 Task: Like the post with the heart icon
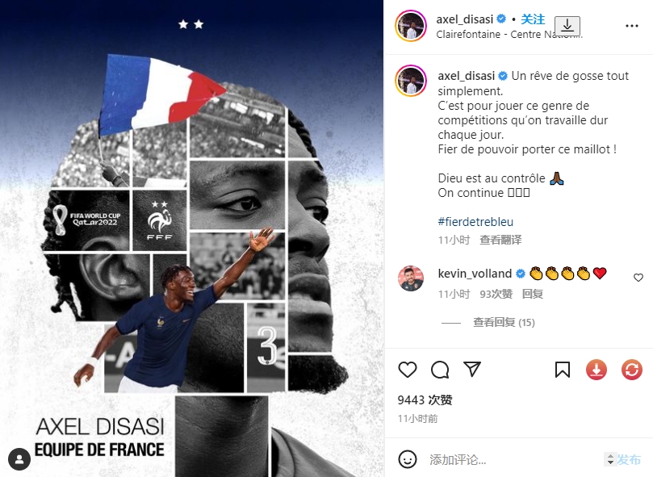(408, 370)
